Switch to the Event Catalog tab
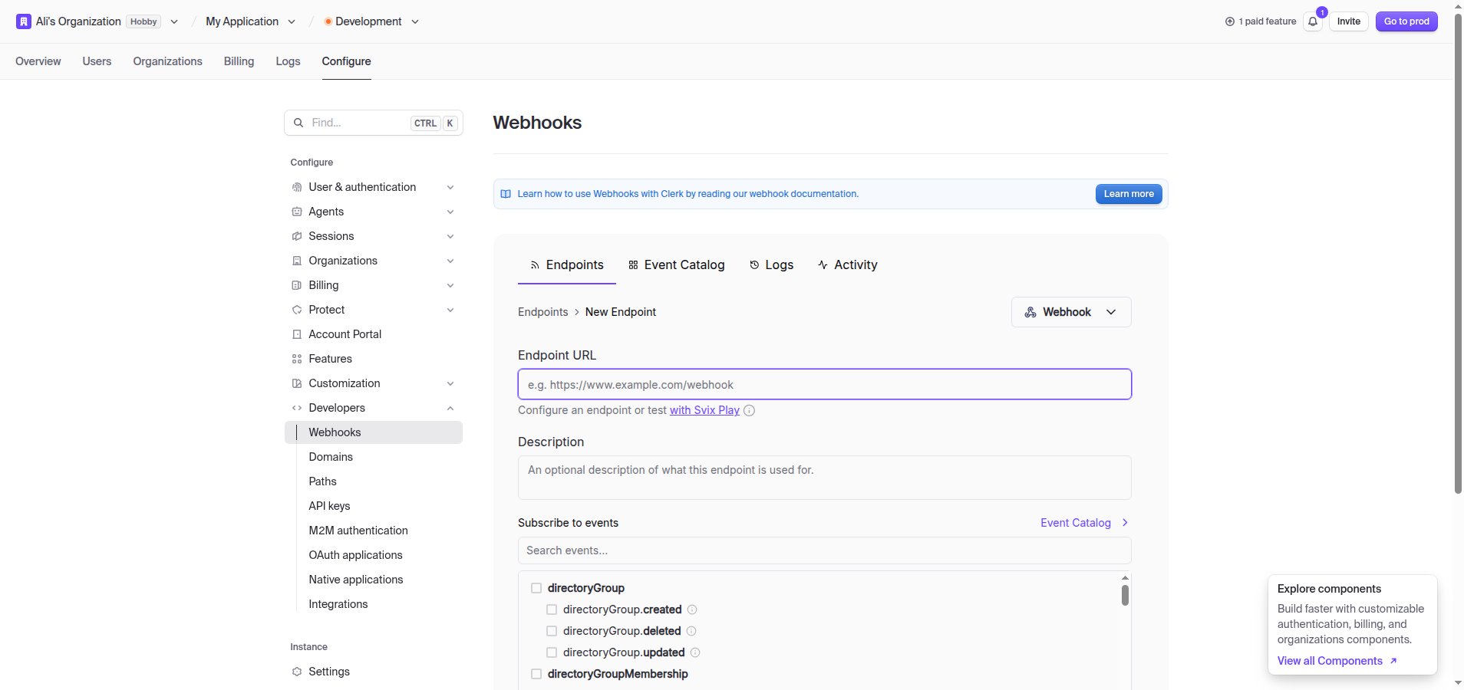Screen dimensions: 1464x690 (676, 264)
